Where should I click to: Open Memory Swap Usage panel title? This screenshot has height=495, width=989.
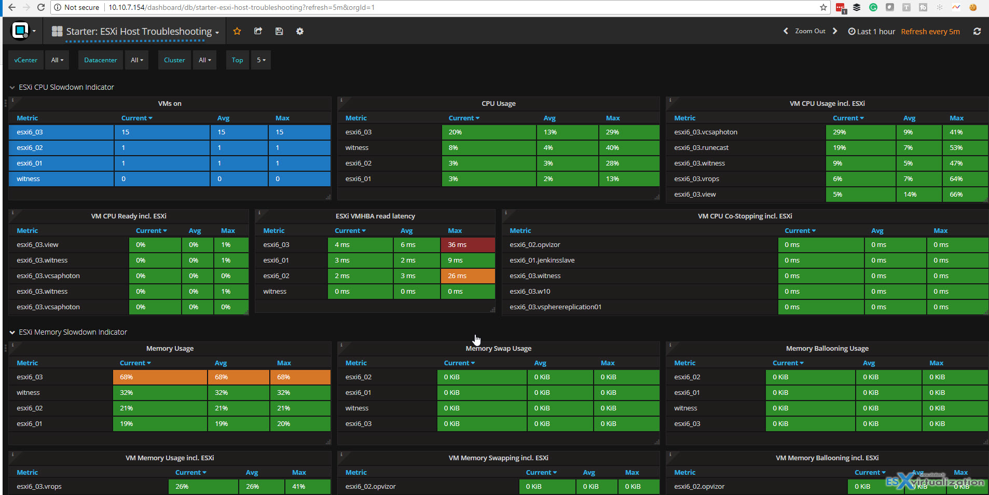click(x=499, y=348)
